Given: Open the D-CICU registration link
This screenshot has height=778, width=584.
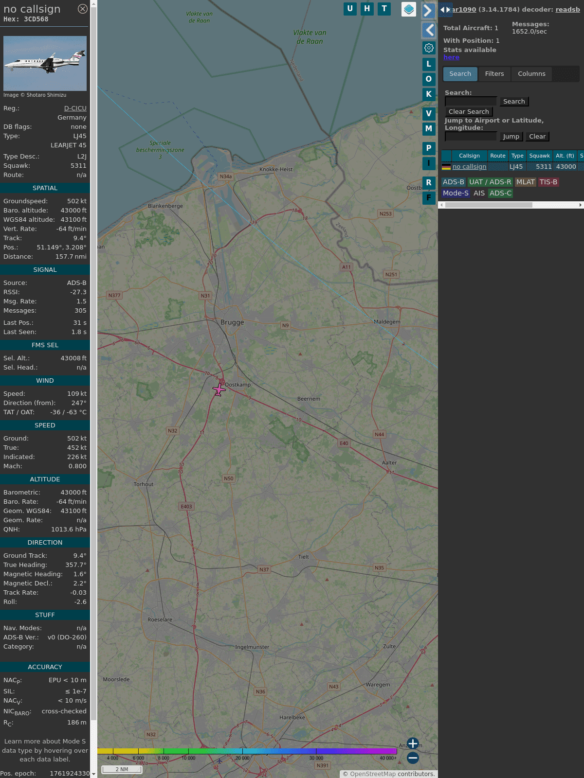Looking at the screenshot, I should [75, 108].
